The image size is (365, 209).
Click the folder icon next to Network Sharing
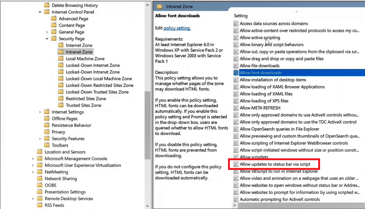click(39, 178)
